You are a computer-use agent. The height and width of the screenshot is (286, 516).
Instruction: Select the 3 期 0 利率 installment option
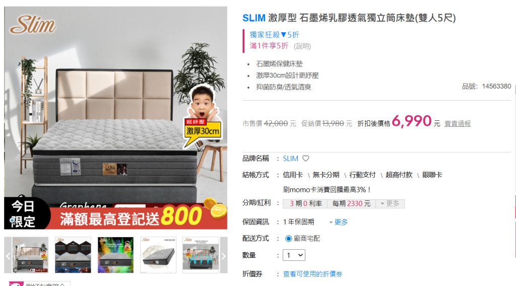(305, 203)
